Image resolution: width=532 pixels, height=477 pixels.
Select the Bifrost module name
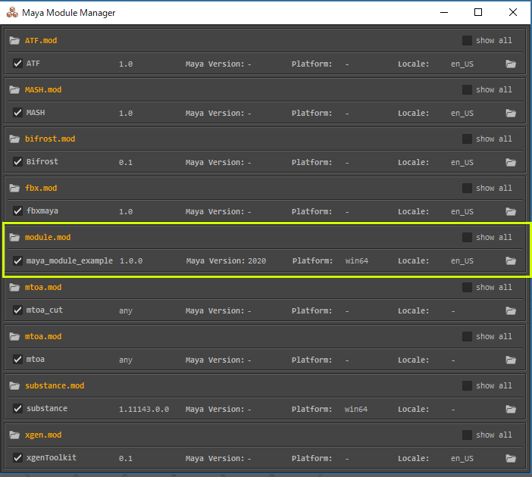click(42, 162)
